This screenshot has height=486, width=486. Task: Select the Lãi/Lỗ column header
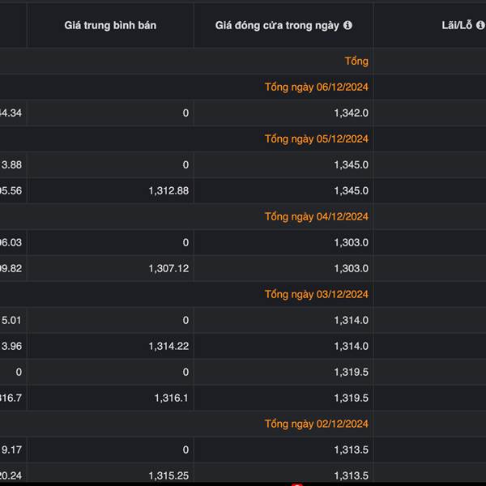(456, 25)
